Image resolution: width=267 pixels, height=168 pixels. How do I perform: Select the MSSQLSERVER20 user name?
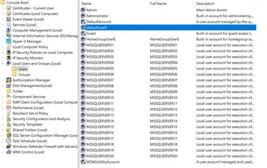point(100,156)
